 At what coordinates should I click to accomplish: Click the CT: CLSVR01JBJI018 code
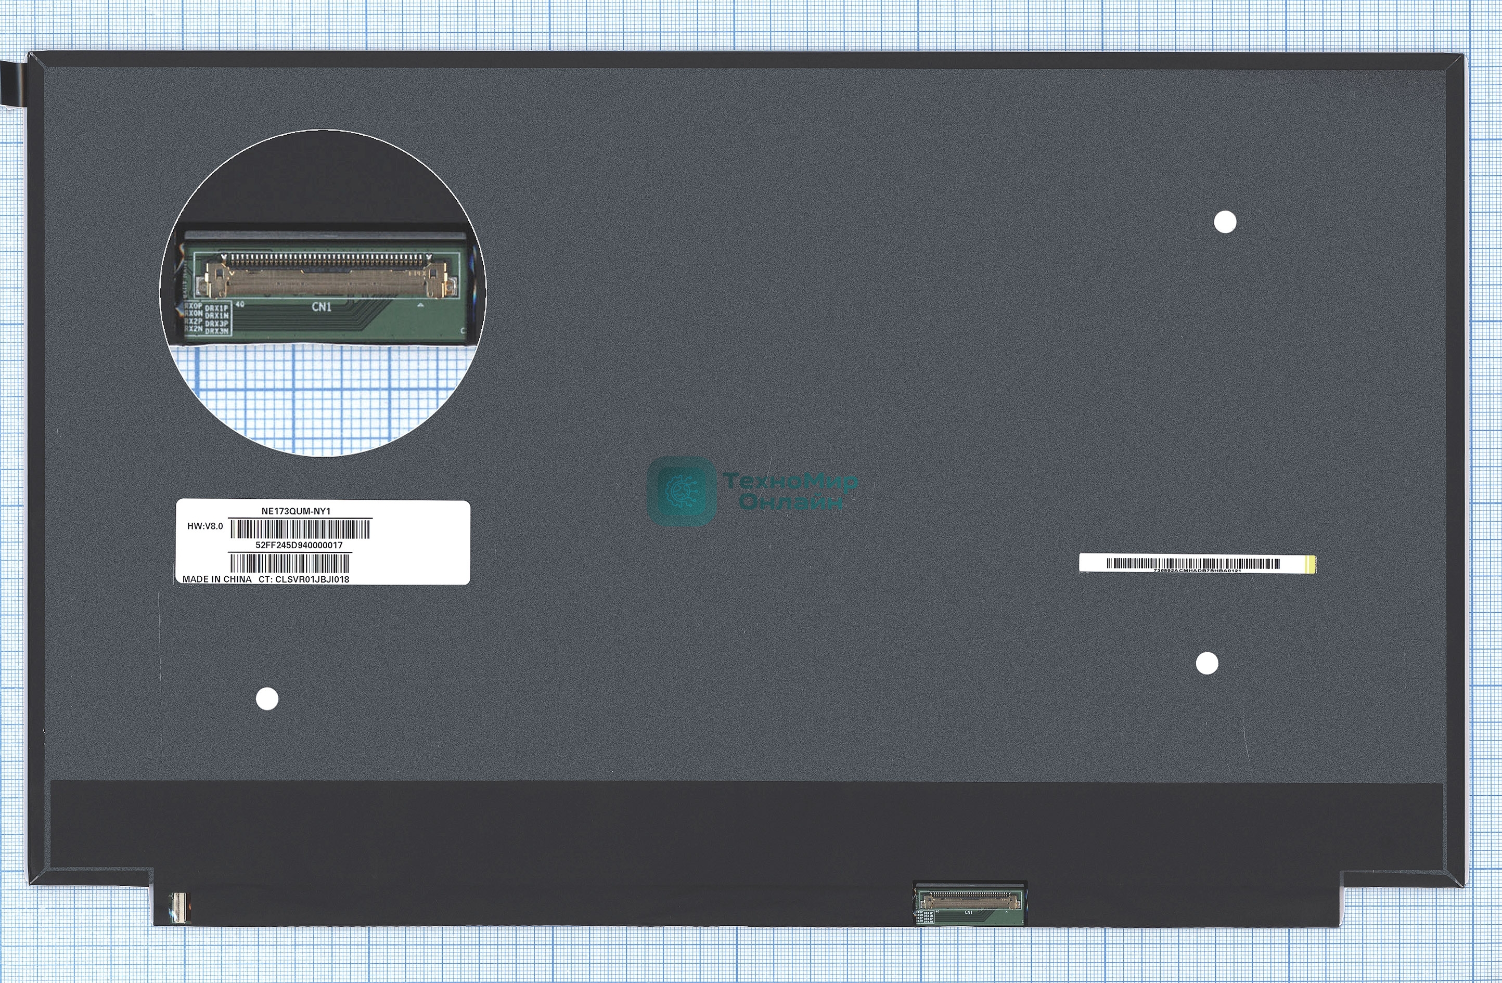click(x=303, y=578)
